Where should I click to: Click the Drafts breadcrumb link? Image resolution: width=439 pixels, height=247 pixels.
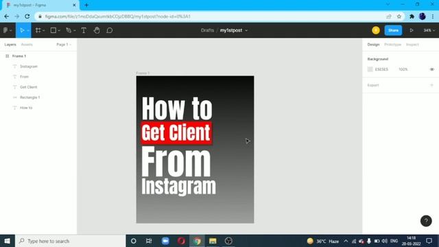[207, 30]
